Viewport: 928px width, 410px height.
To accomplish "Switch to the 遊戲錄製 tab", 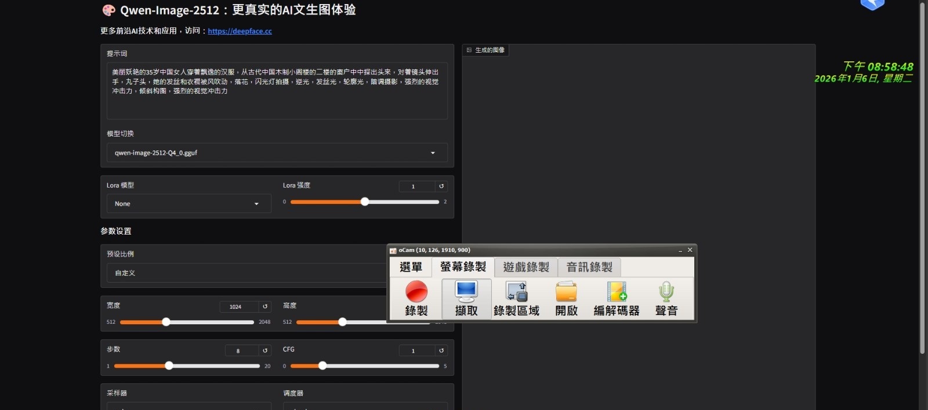I will point(526,267).
